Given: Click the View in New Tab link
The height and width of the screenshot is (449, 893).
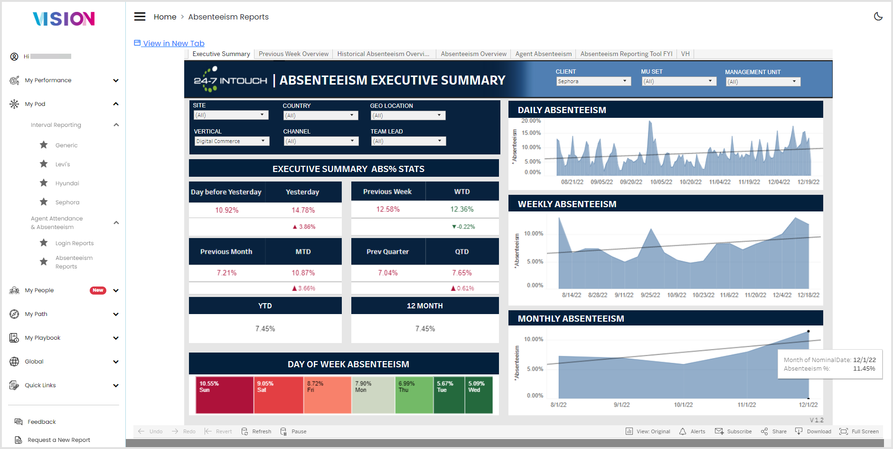Looking at the screenshot, I should click(169, 43).
